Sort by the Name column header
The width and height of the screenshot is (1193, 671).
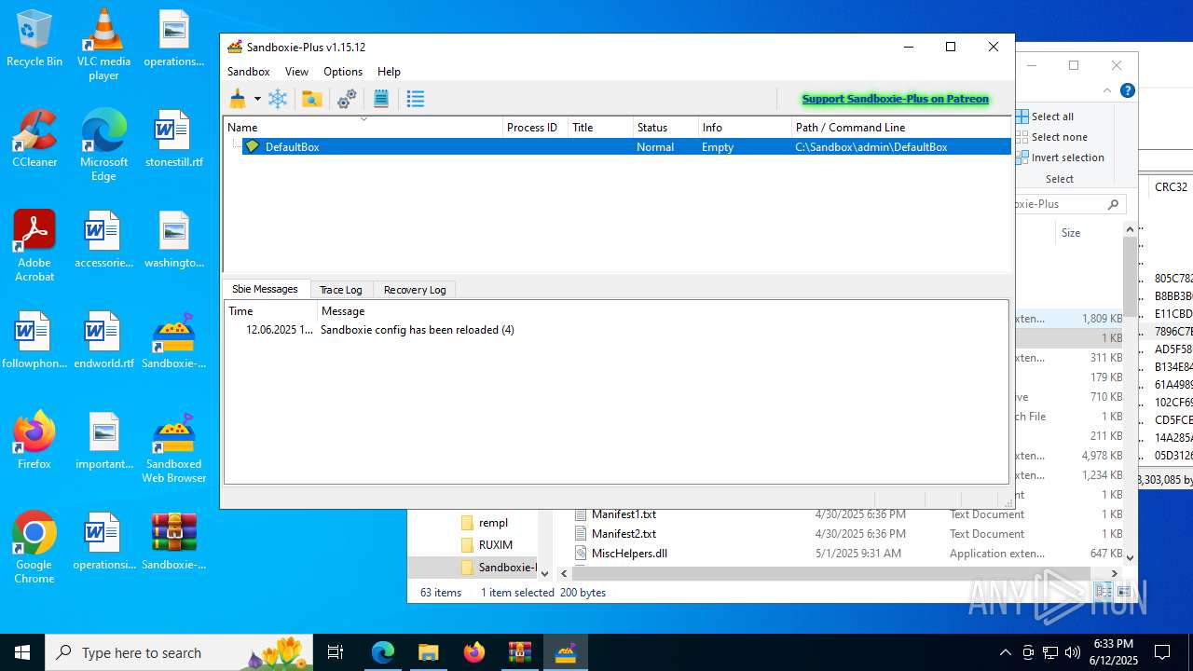point(363,128)
